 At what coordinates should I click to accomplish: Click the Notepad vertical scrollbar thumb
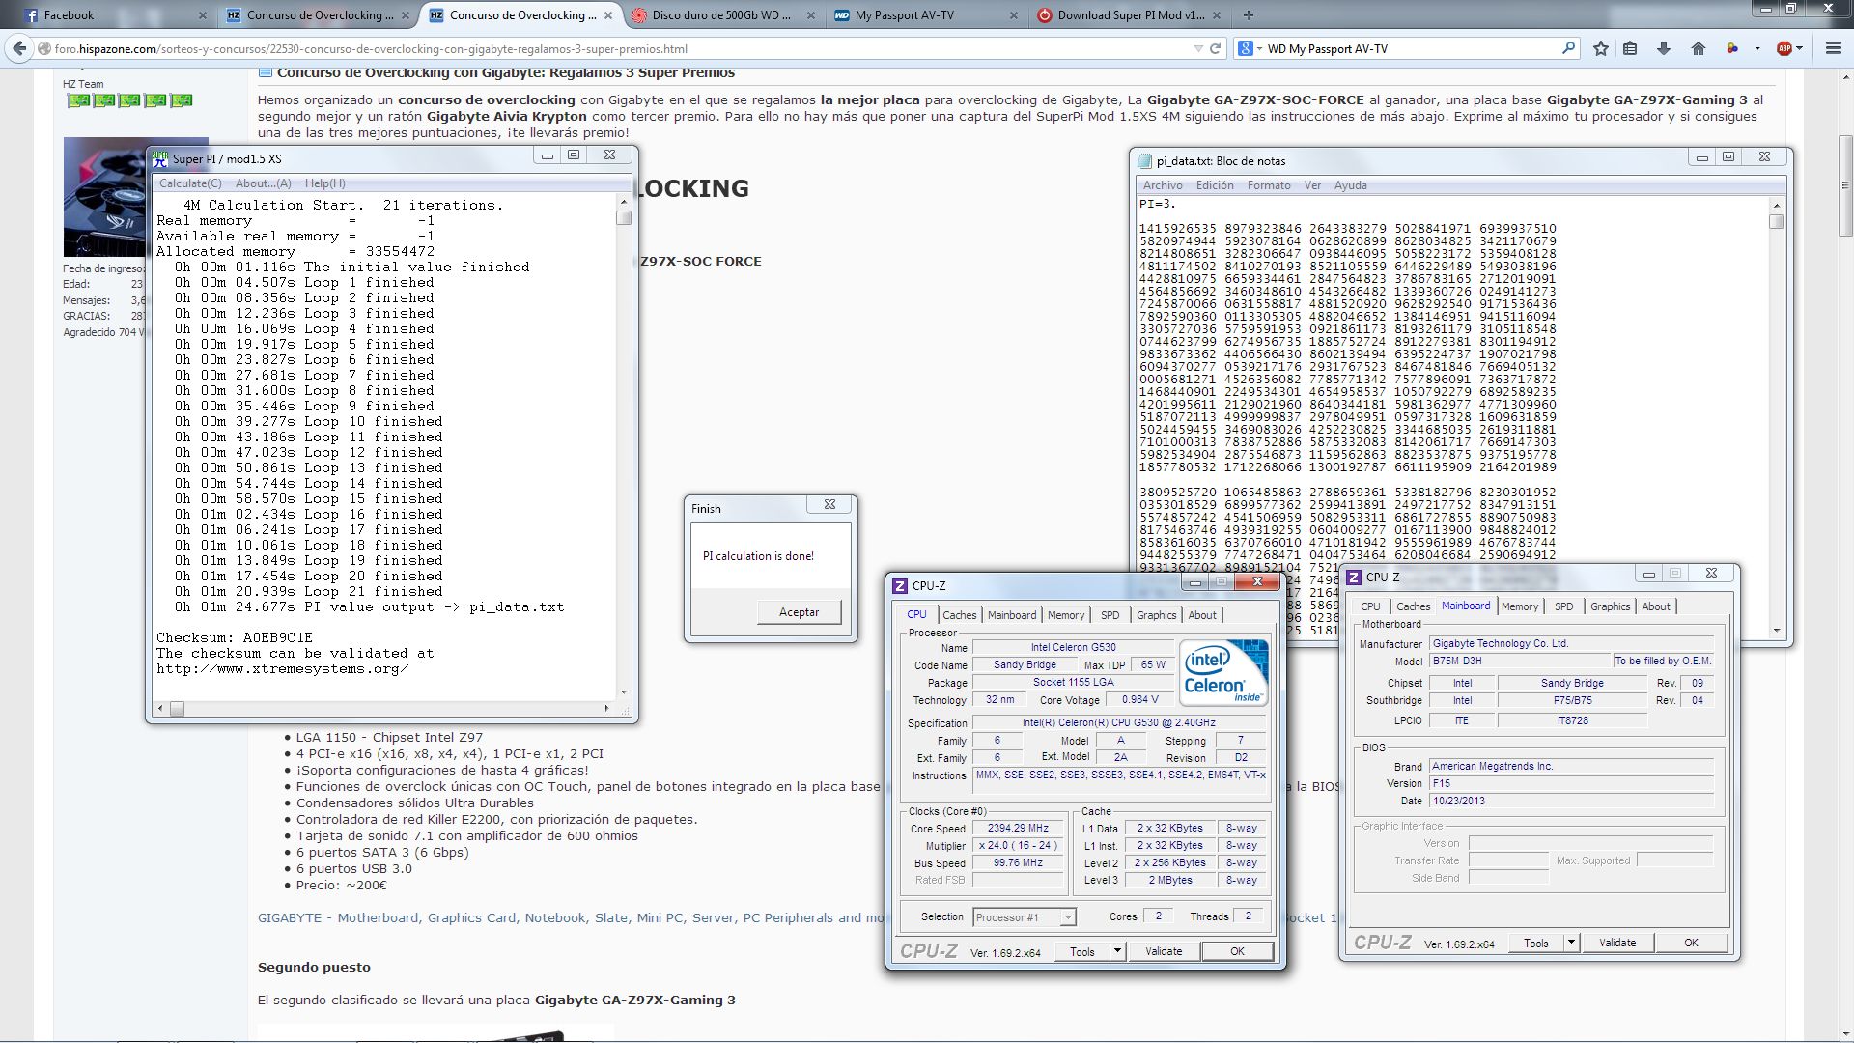tap(1776, 221)
